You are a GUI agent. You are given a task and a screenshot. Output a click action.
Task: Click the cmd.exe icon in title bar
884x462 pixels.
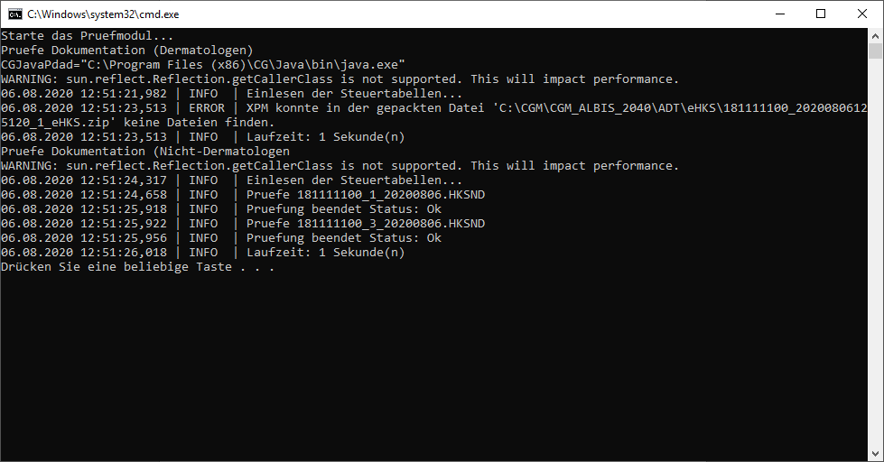coord(14,14)
